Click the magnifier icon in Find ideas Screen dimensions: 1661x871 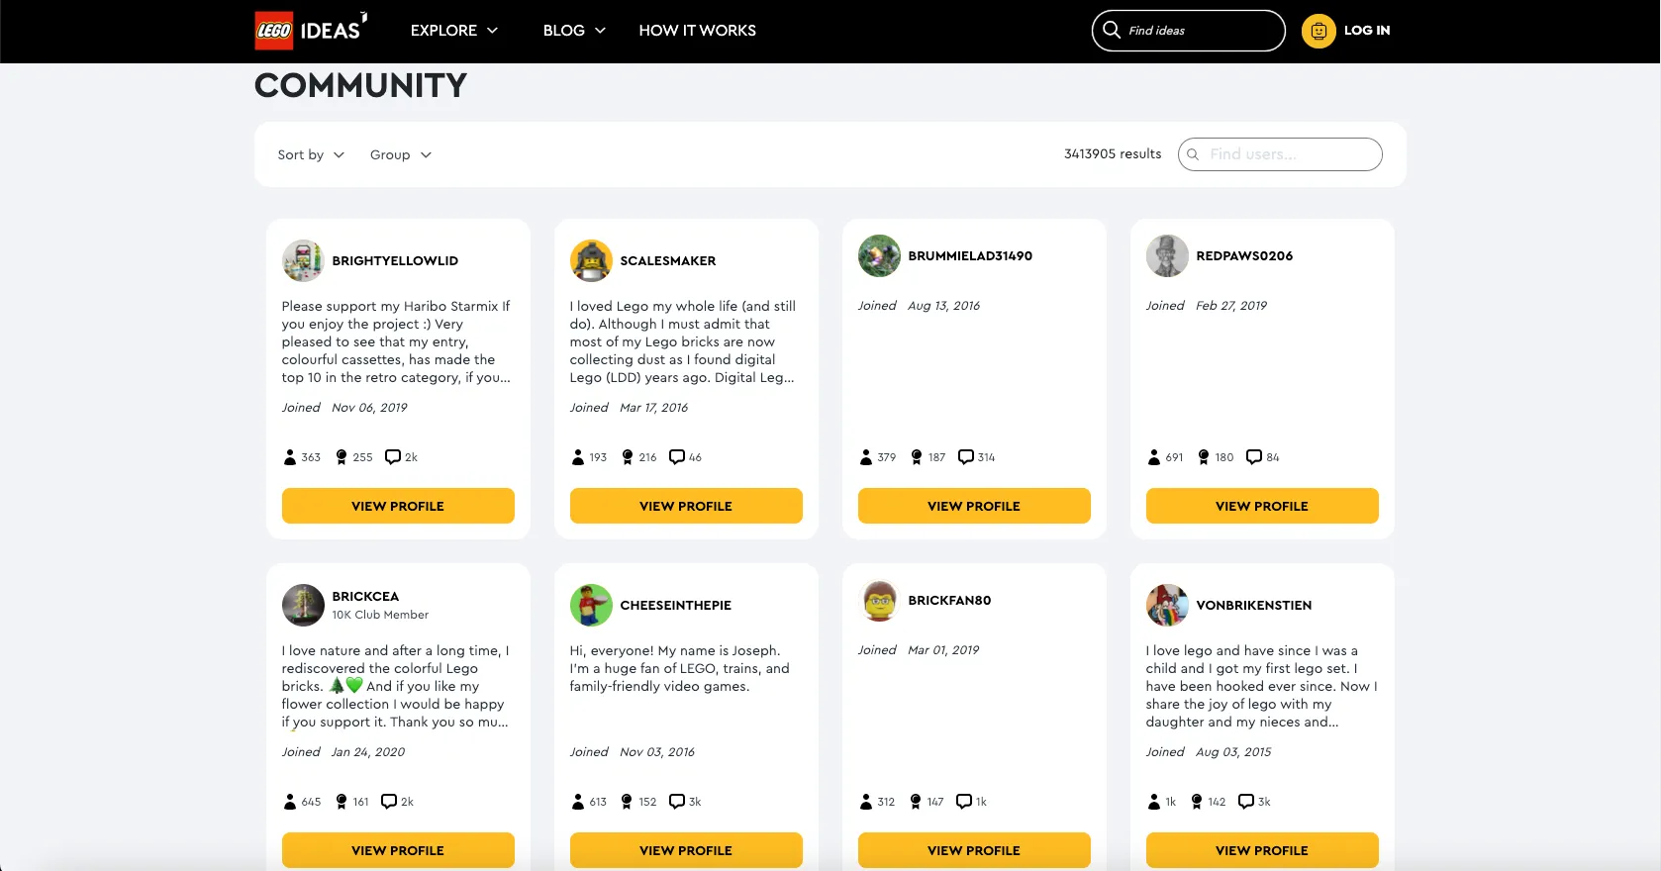[1112, 30]
